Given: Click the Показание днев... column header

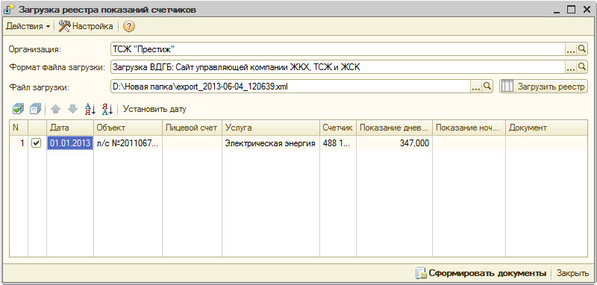Looking at the screenshot, I should 394,128.
